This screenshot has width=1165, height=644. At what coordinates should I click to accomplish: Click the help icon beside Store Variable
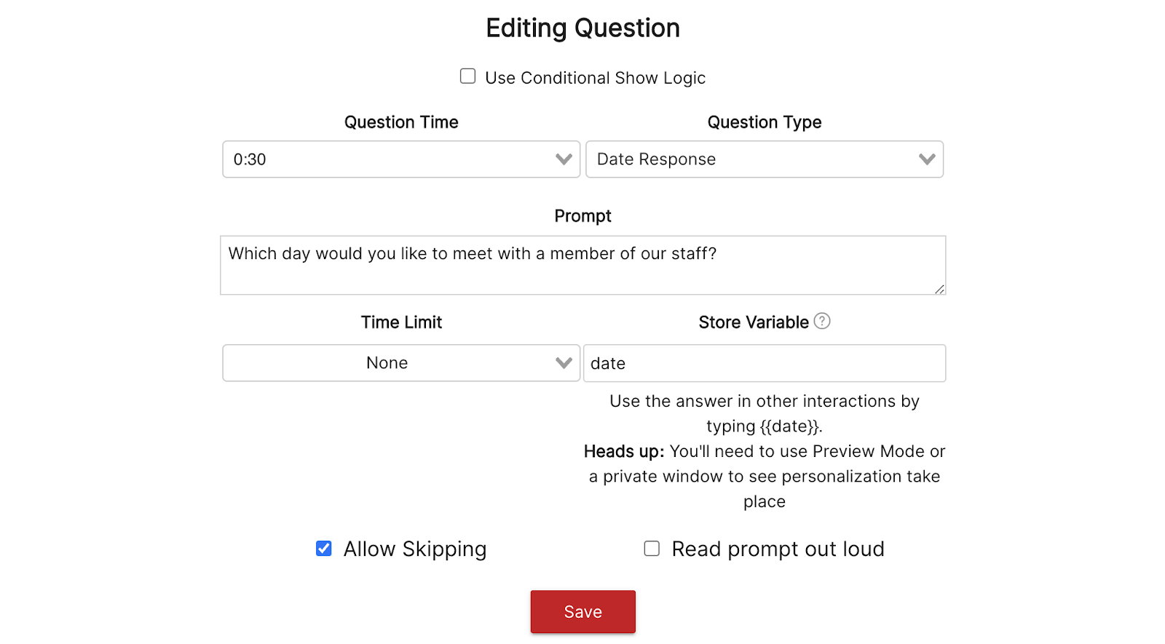(x=822, y=321)
